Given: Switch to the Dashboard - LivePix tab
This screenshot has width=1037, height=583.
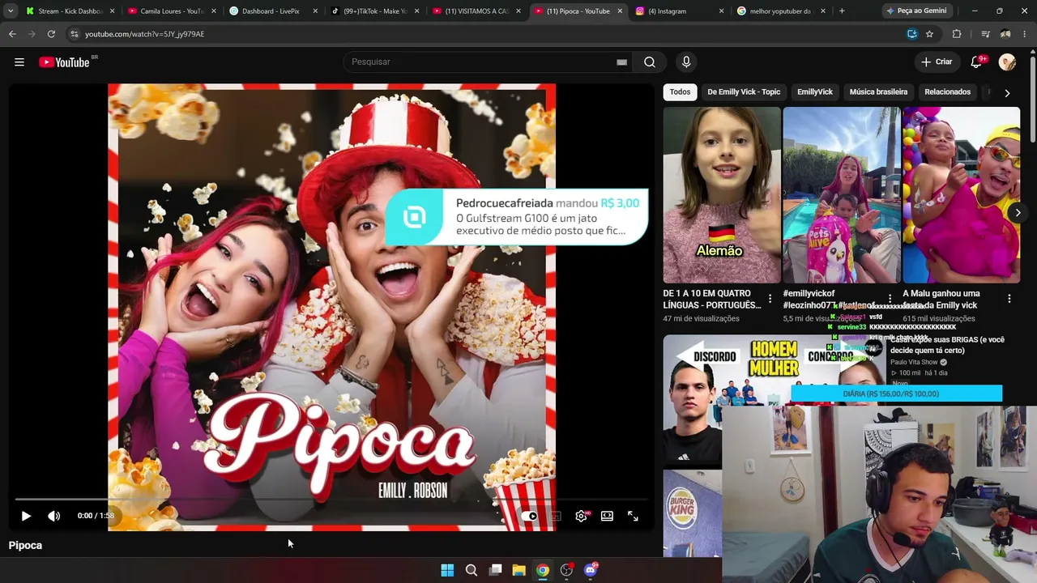Looking at the screenshot, I should click(272, 11).
